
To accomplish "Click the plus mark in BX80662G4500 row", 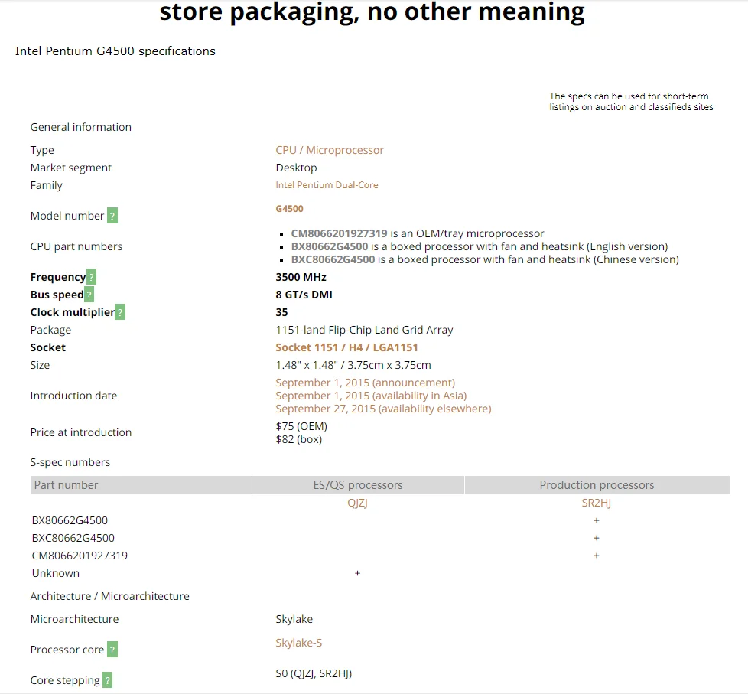I will [597, 520].
